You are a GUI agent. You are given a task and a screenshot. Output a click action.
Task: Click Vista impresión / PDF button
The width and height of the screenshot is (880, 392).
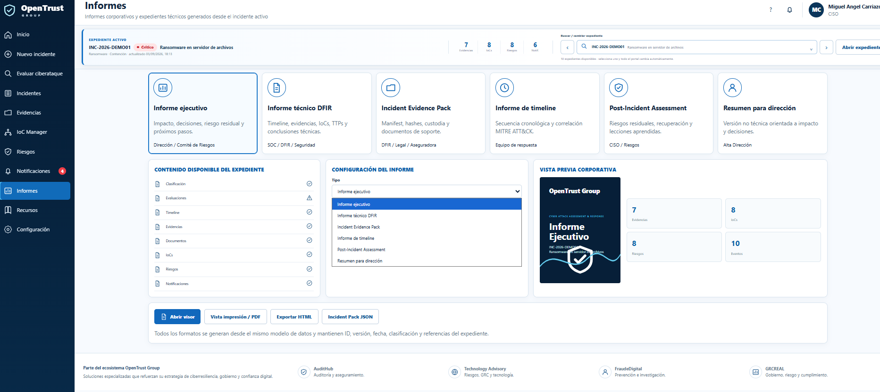click(x=235, y=317)
